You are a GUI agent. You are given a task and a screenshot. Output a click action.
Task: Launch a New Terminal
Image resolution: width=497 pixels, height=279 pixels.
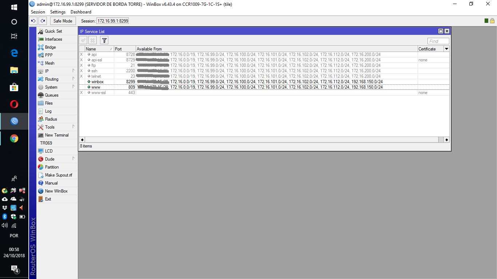coord(57,135)
